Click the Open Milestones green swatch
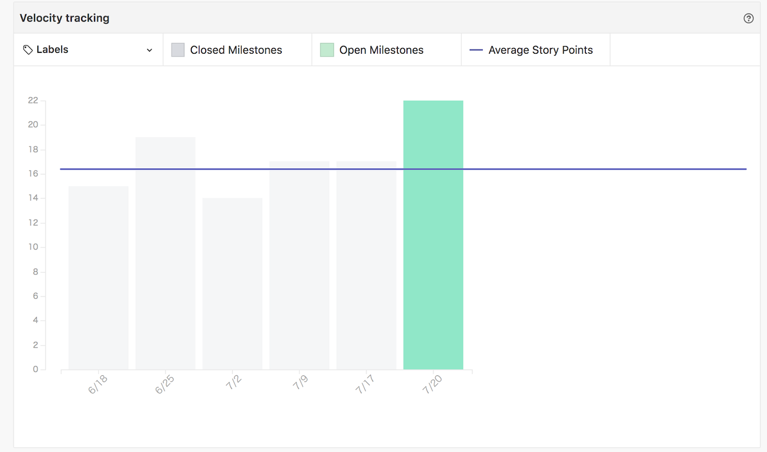Screen dimensions: 767x452 coord(327,50)
